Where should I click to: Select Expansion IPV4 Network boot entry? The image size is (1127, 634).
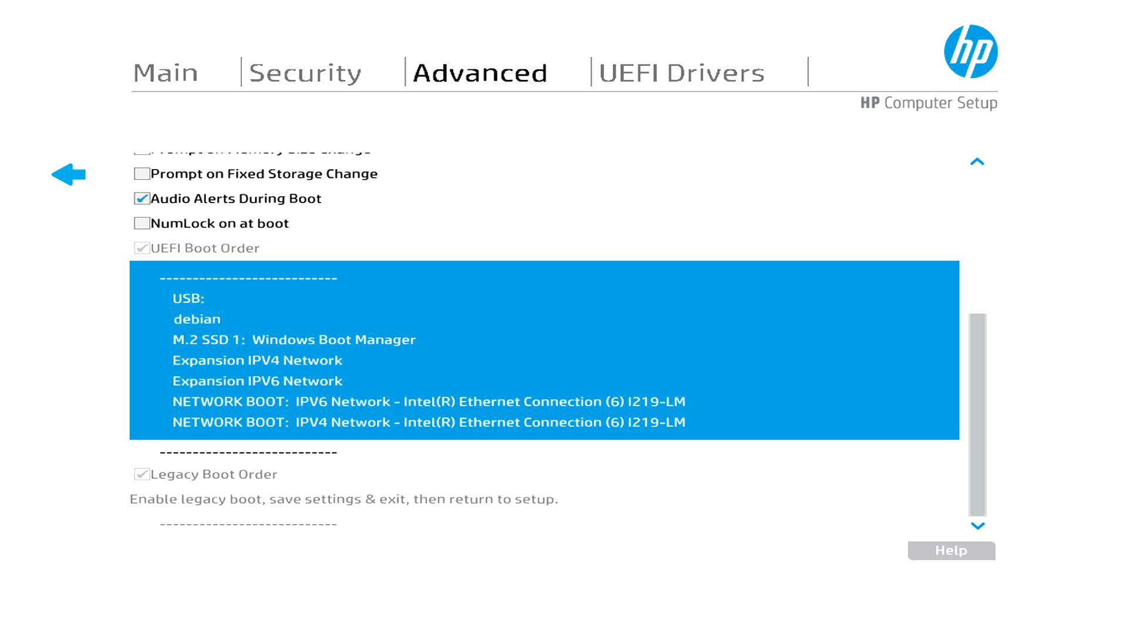[257, 360]
